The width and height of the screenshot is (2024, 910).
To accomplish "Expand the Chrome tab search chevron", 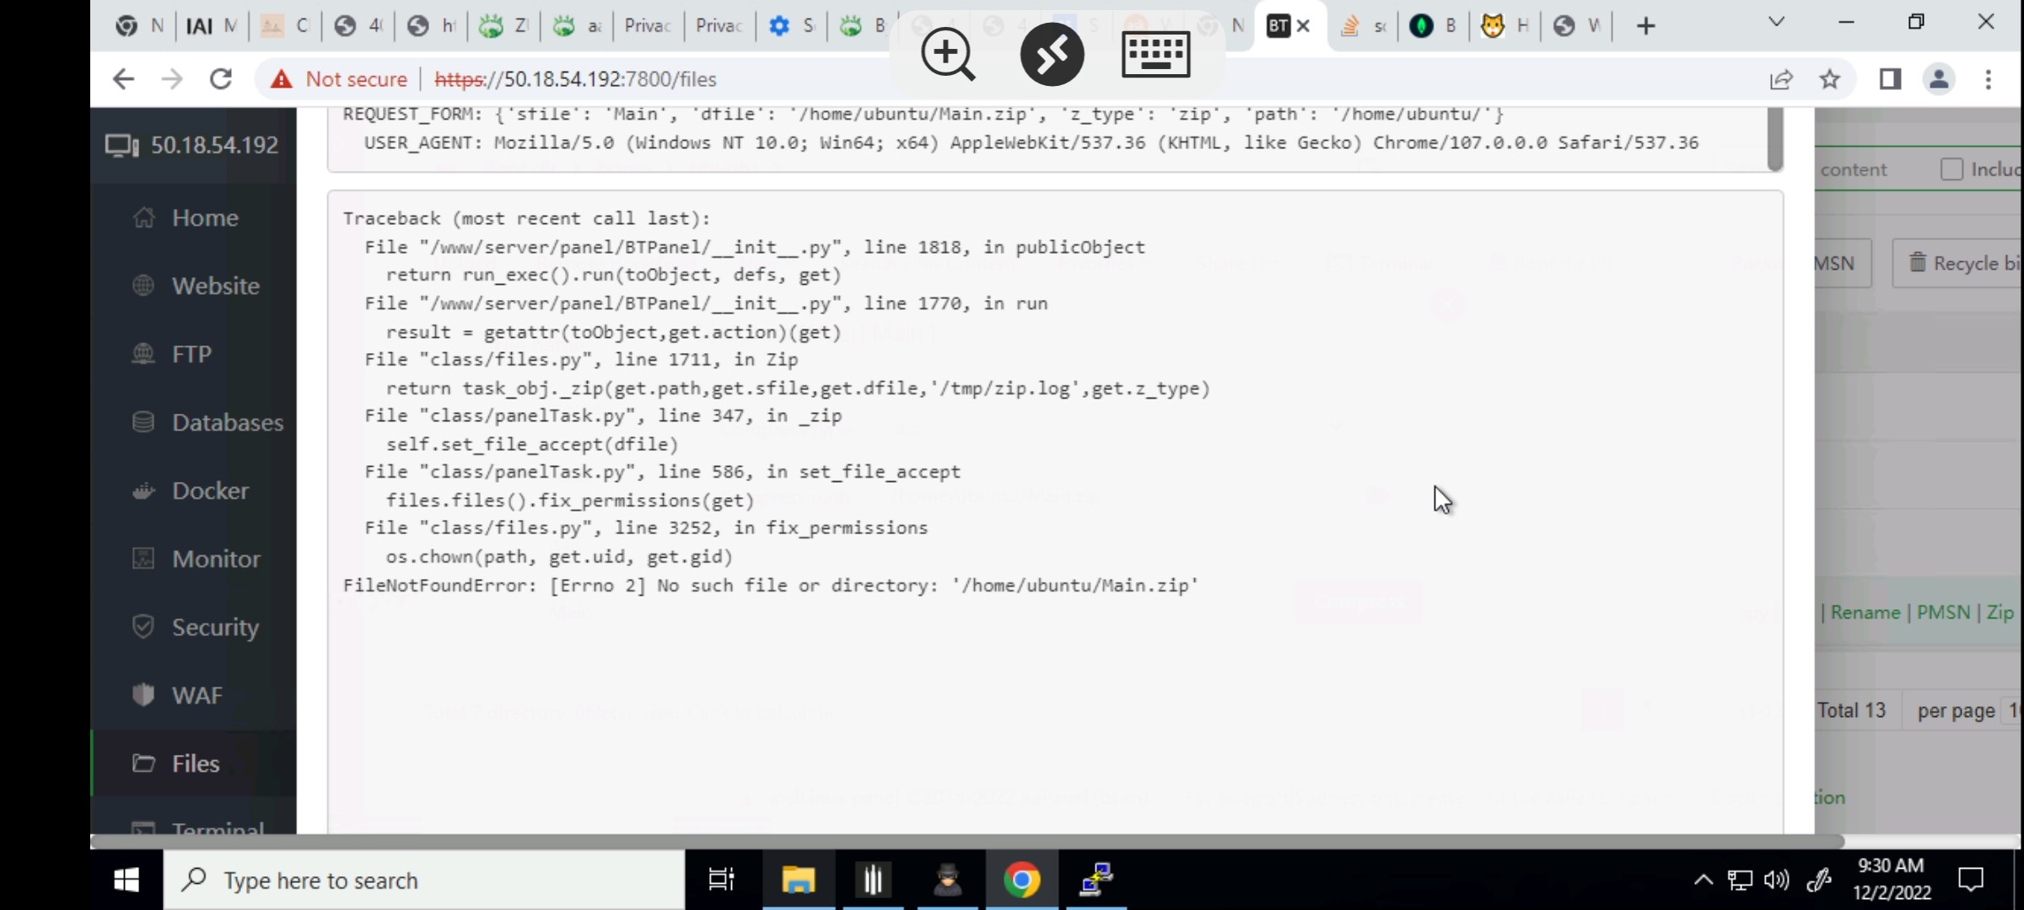I will 1776,23.
